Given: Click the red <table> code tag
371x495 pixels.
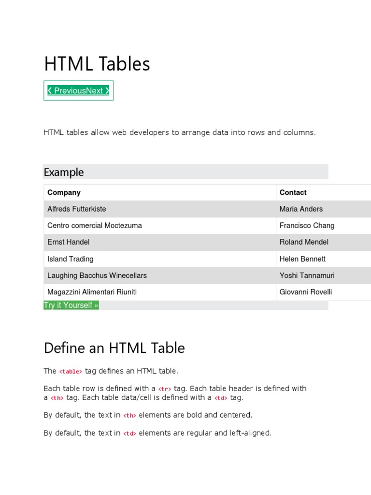Looking at the screenshot, I should (71, 371).
